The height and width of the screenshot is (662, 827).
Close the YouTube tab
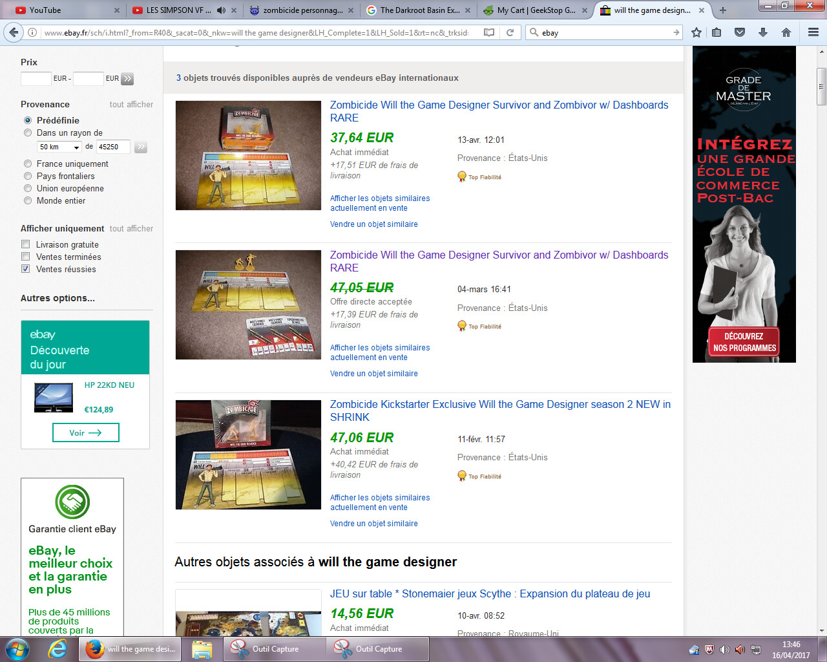click(x=117, y=10)
